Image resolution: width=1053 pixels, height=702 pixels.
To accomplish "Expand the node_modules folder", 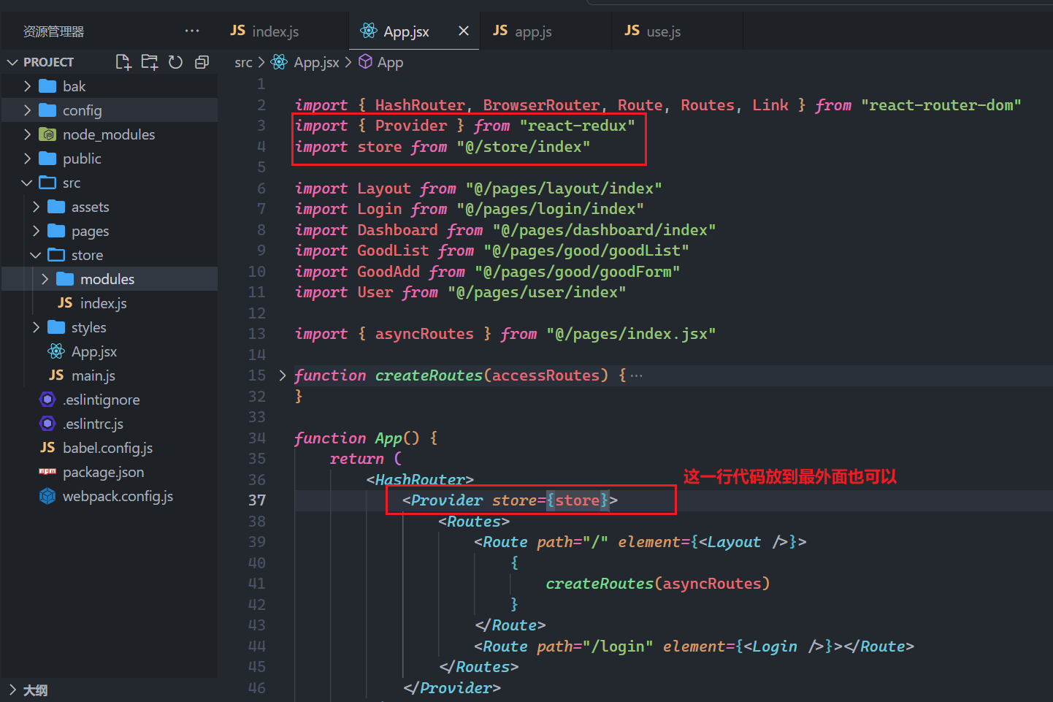I will (x=110, y=134).
